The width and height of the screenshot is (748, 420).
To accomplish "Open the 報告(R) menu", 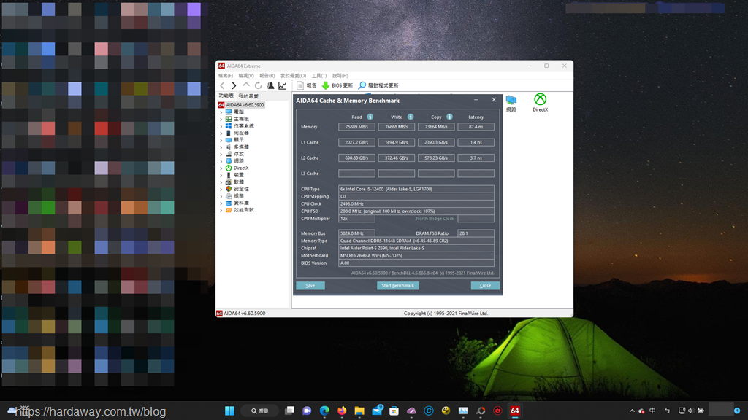I will coord(267,76).
